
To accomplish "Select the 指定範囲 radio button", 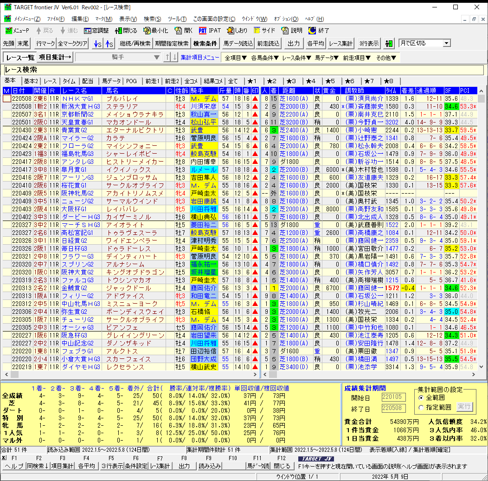I will pyautogui.click(x=421, y=407).
